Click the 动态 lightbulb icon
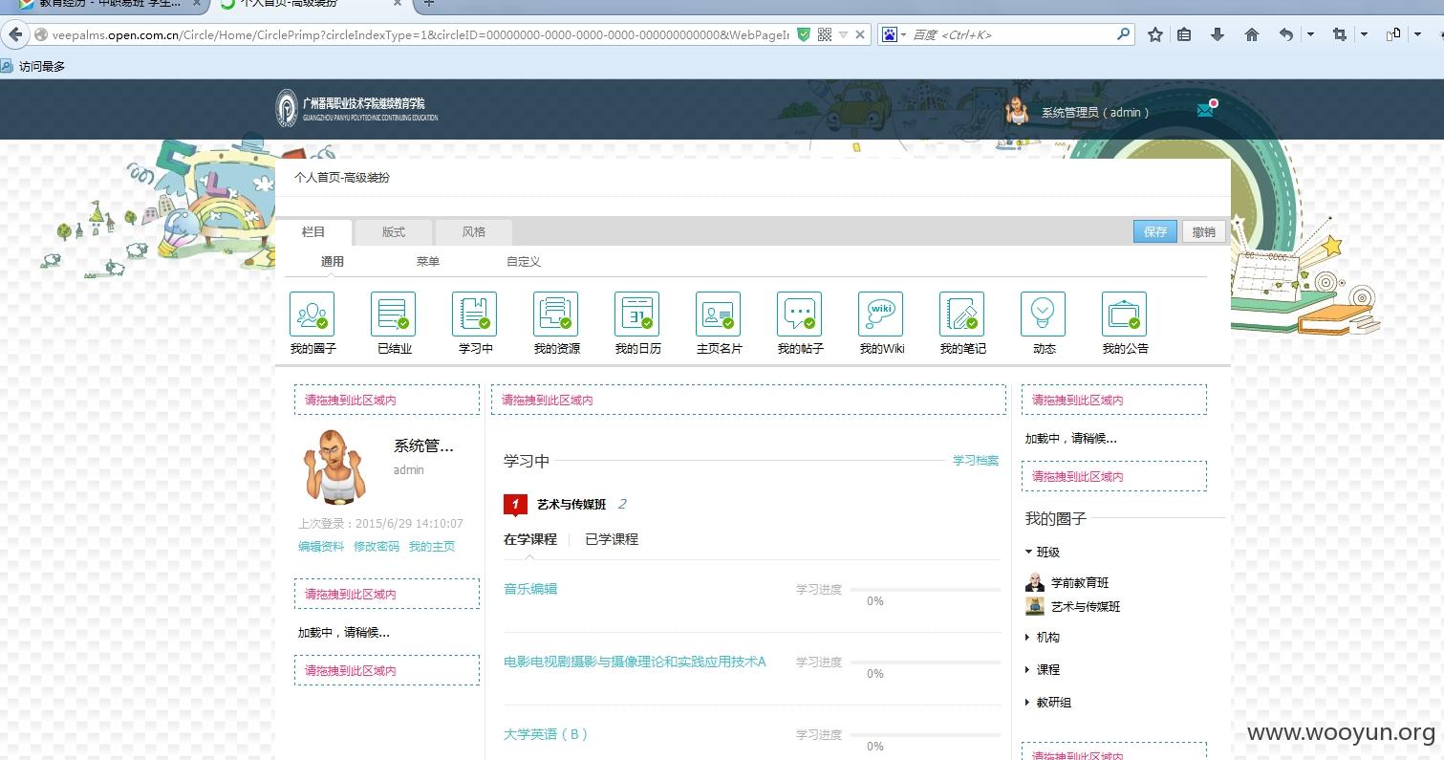Image resolution: width=1444 pixels, height=760 pixels. [x=1044, y=314]
